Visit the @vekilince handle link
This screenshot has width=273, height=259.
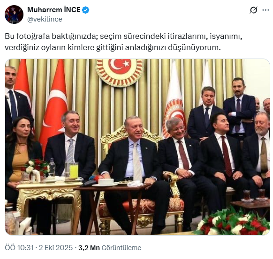tap(45, 19)
